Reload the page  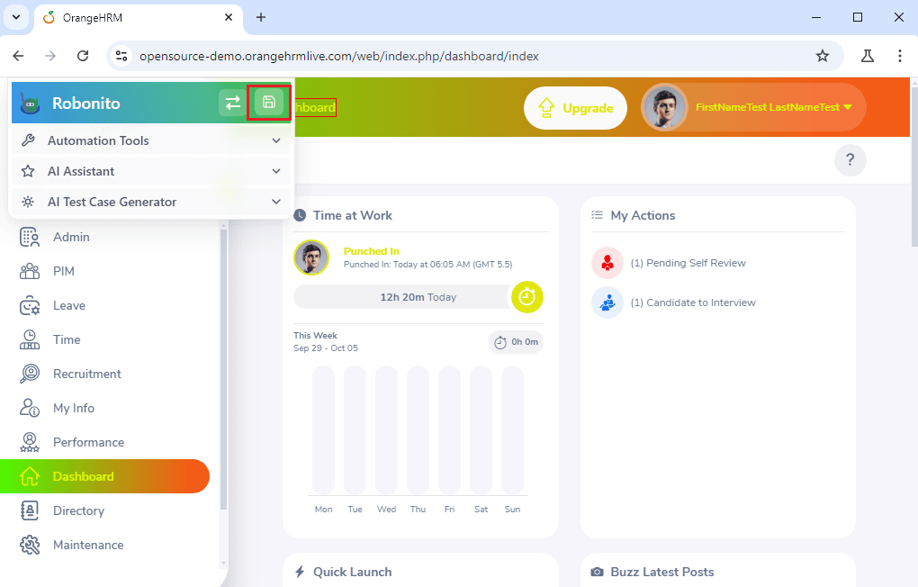[x=83, y=56]
